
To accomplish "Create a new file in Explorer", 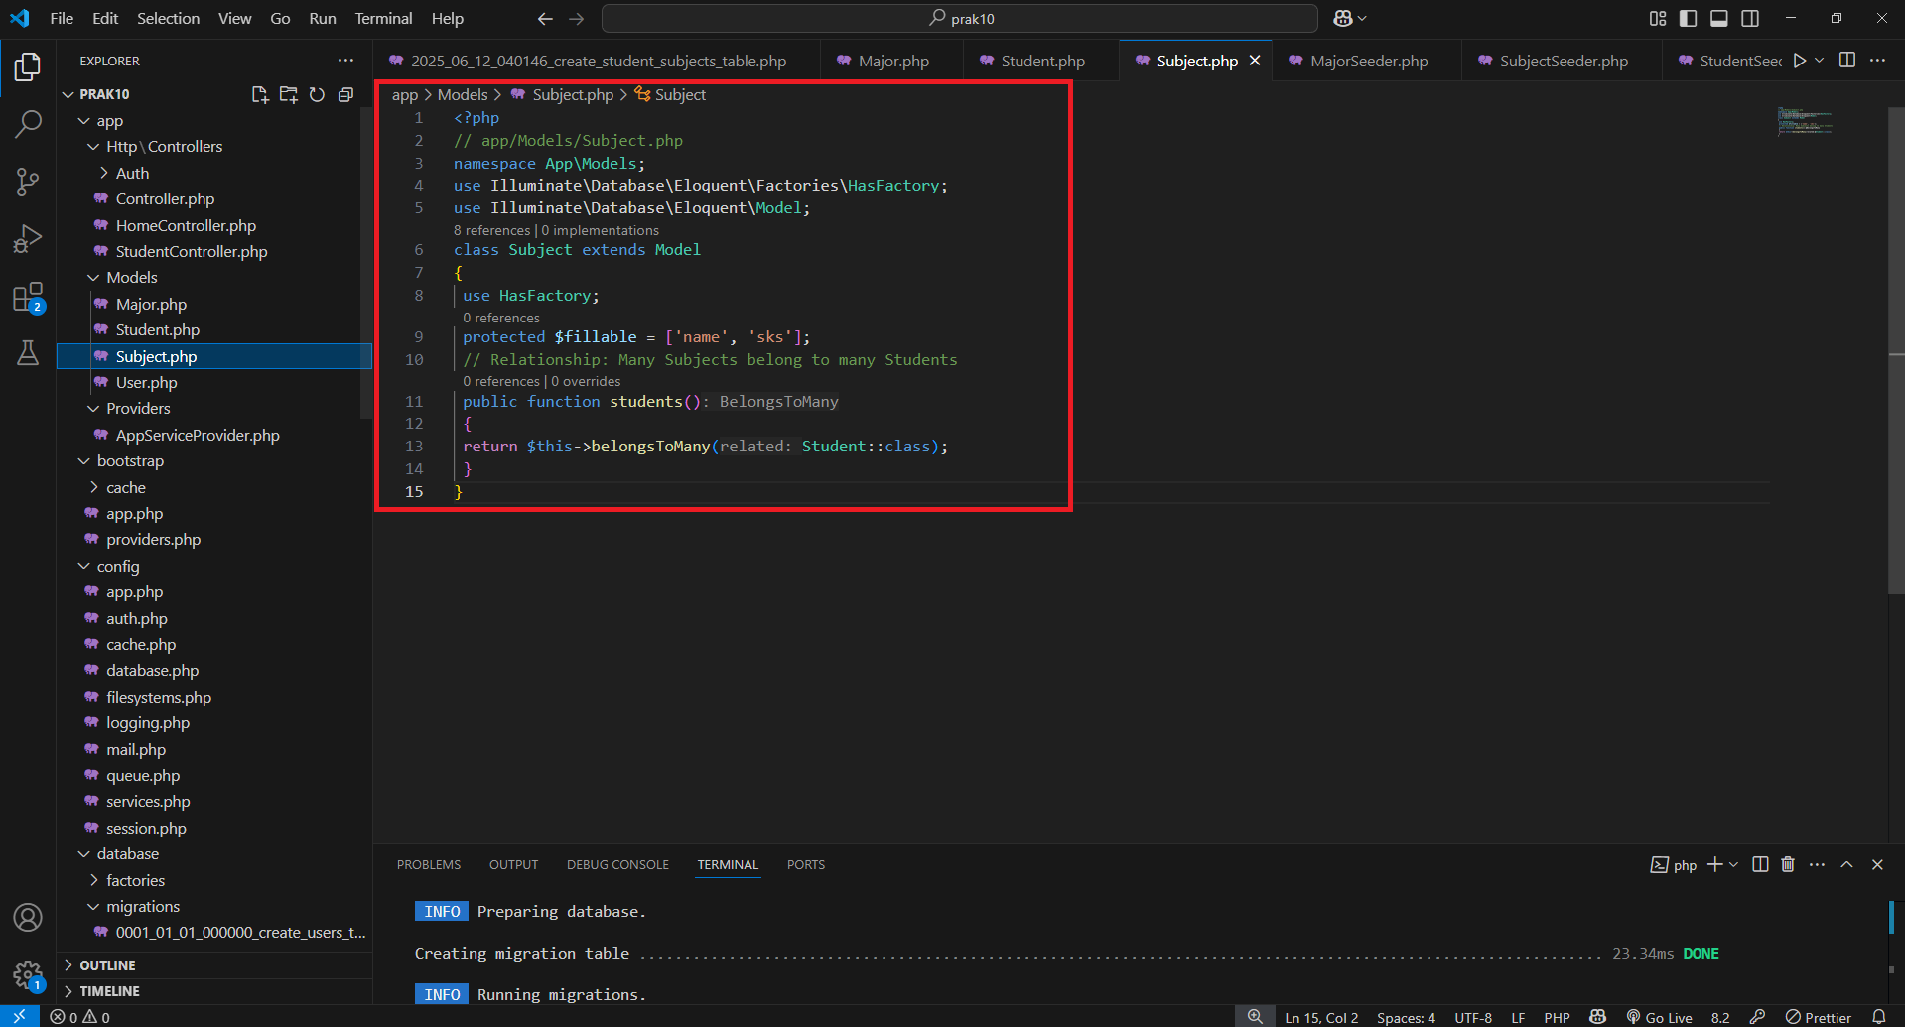I will pos(260,94).
